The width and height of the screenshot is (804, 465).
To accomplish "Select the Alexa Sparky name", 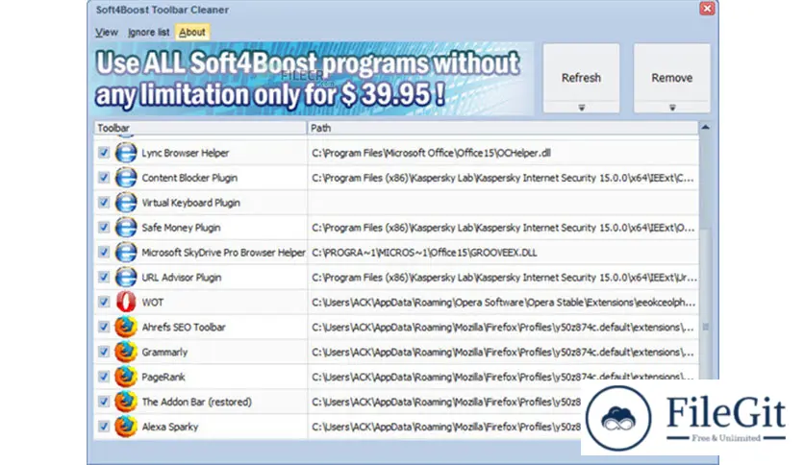I will [169, 427].
